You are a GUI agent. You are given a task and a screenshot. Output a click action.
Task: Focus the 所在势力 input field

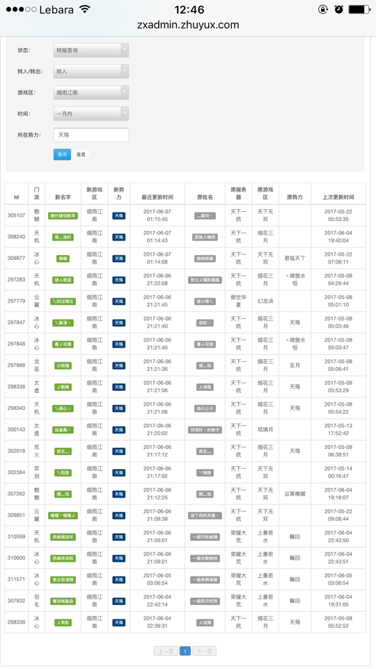pyautogui.click(x=91, y=134)
